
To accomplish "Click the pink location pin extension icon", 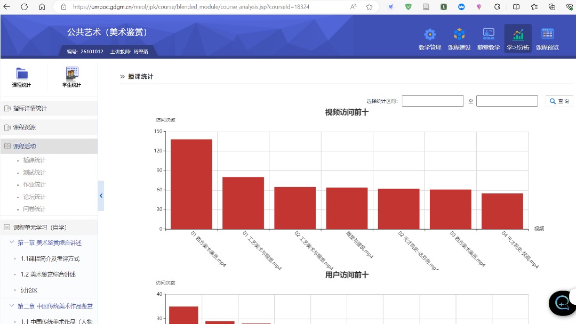I will click(x=478, y=6).
